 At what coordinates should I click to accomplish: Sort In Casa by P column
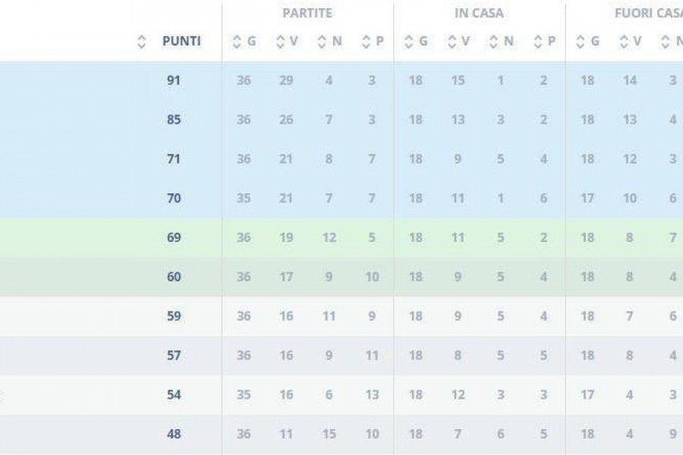tap(544, 42)
